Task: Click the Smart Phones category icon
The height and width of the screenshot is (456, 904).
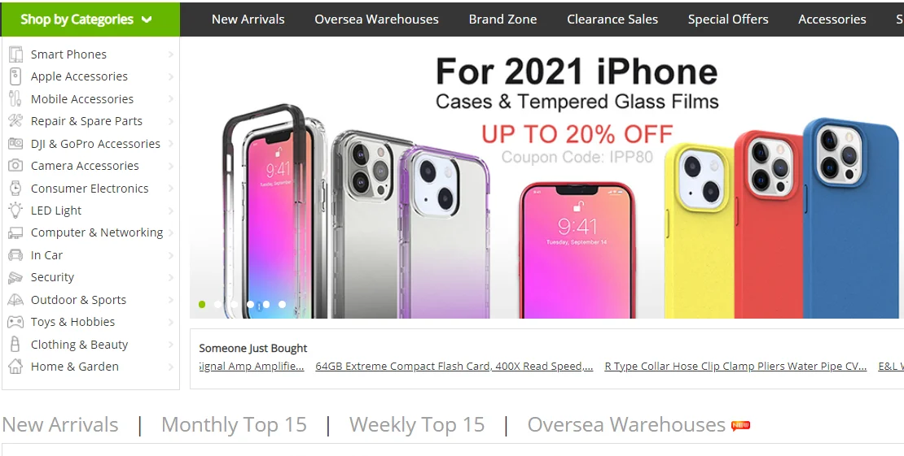Action: (15, 54)
